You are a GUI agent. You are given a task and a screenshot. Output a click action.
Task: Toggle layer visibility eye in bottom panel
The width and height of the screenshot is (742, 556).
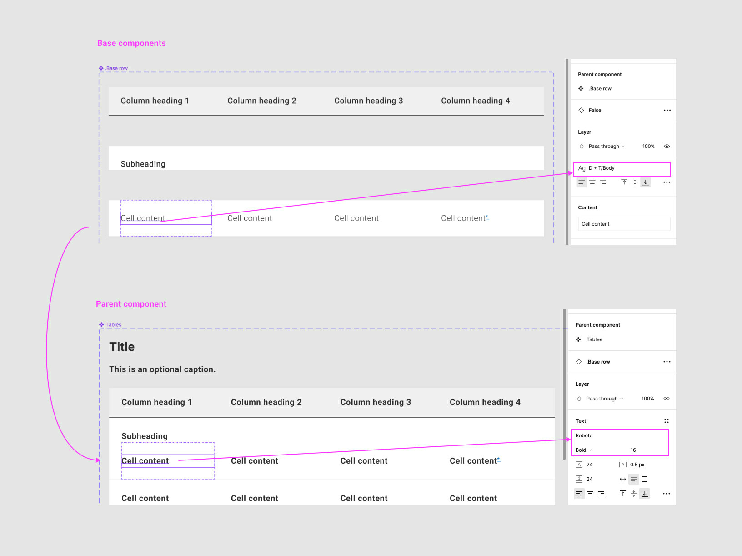667,399
